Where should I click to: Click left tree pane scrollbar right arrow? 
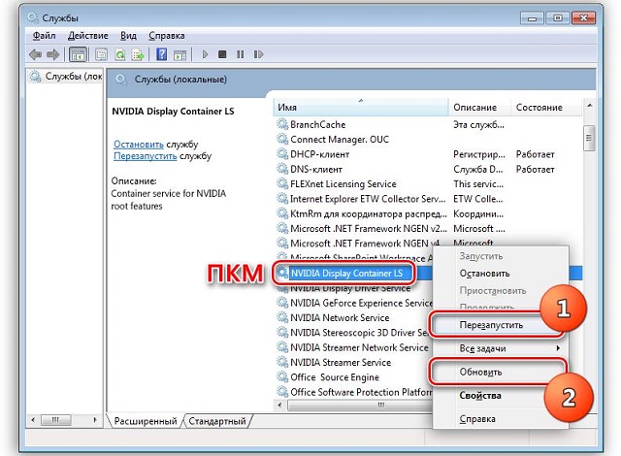click(95, 419)
